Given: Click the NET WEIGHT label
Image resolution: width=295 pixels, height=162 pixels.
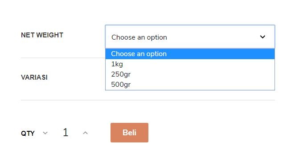Looking at the screenshot, I should [x=42, y=35].
